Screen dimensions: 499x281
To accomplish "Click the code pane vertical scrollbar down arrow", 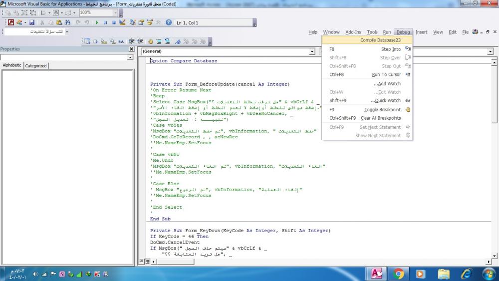I will 494,256.
